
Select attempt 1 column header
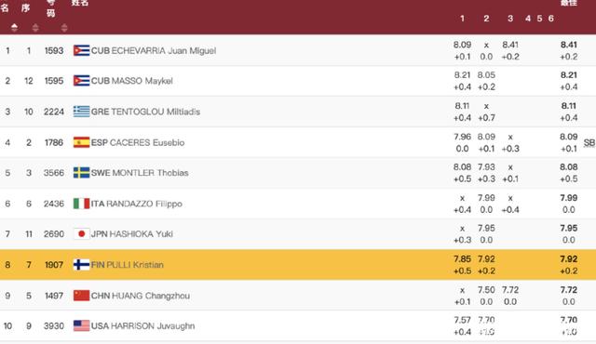tap(462, 19)
